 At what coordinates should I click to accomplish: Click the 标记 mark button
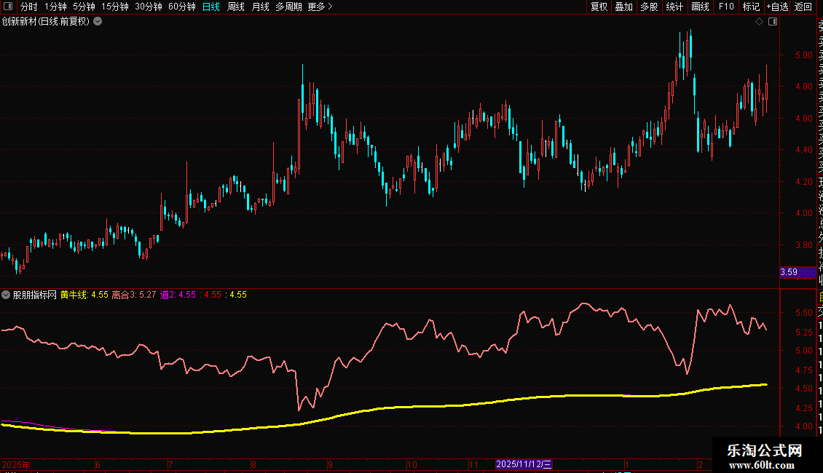pyautogui.click(x=751, y=7)
